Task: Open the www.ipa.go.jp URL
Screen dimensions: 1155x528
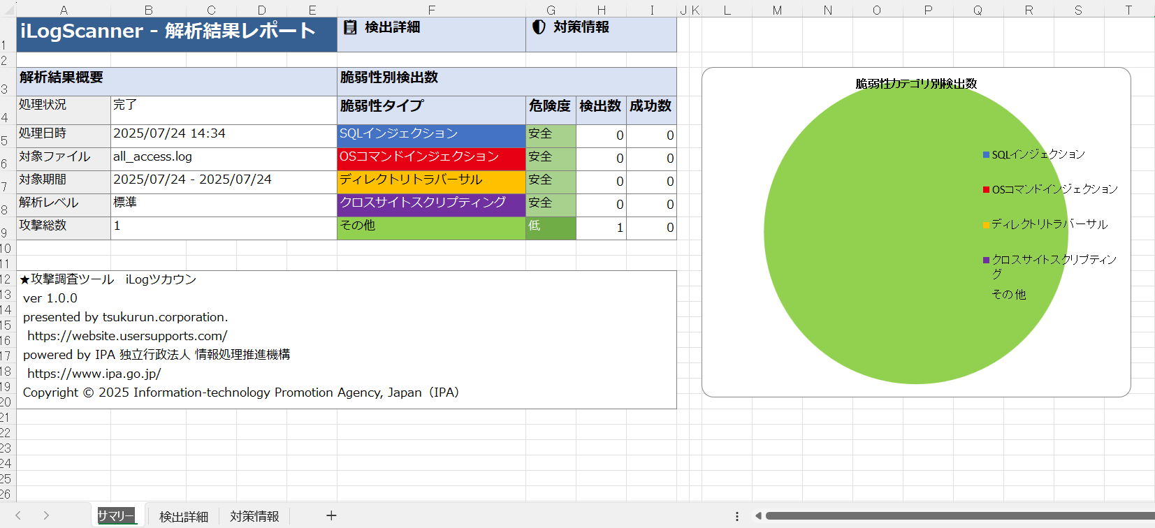Action: pos(94,374)
